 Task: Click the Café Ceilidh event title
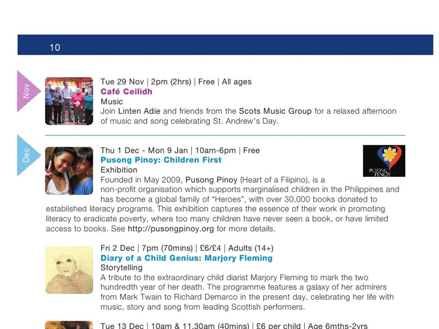pyautogui.click(x=126, y=91)
